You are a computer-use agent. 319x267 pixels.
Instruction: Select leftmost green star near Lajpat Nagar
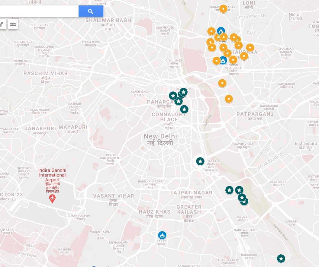click(229, 190)
